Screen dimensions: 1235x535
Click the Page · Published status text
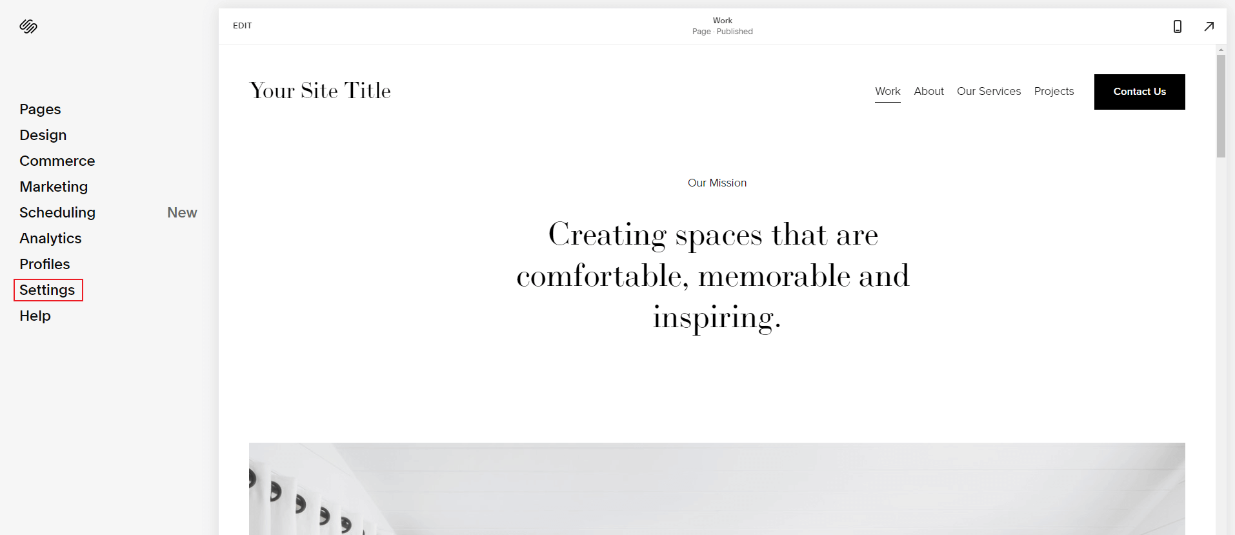tap(723, 32)
